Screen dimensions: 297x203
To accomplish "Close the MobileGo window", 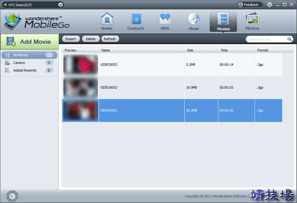I will click(291, 5).
